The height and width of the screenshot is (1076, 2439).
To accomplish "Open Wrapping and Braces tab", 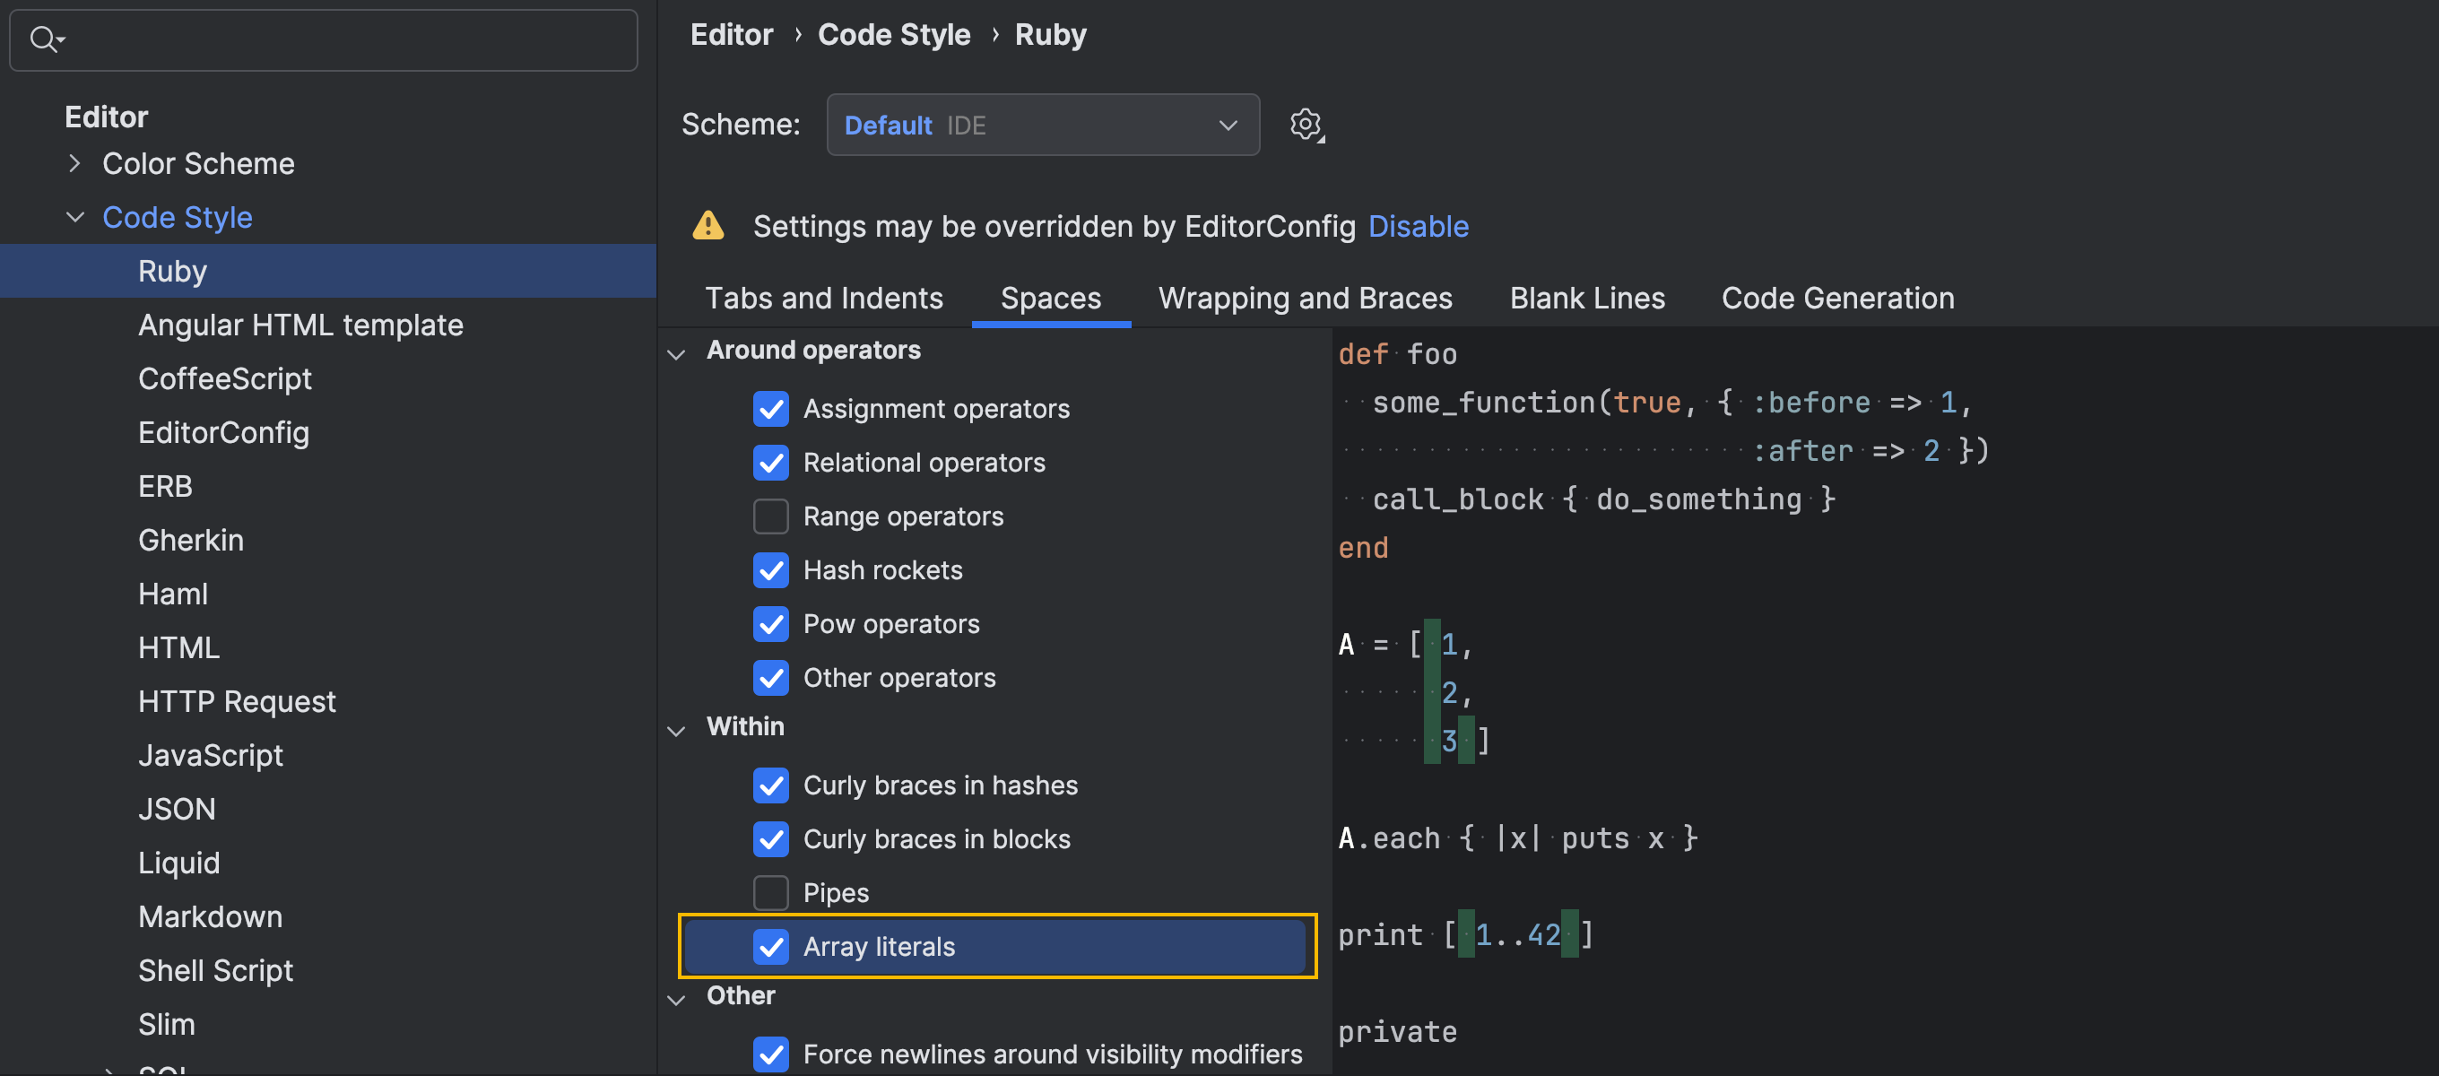I will click(x=1304, y=299).
